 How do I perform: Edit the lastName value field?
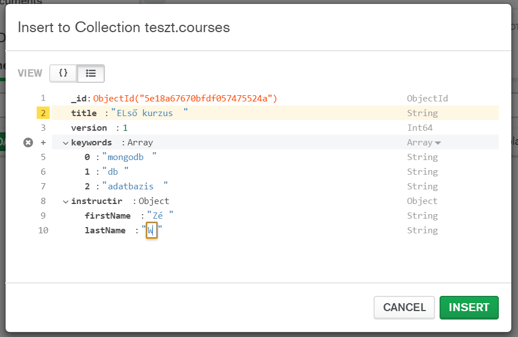click(x=151, y=230)
